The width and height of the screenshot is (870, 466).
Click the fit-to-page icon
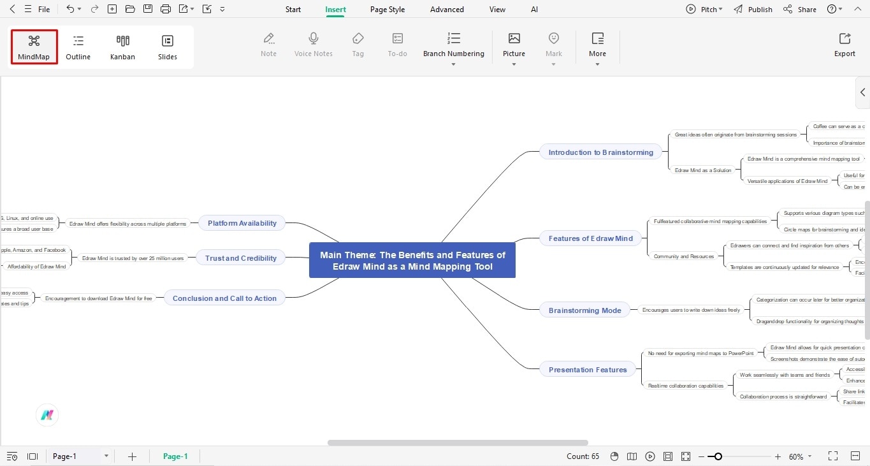point(667,456)
